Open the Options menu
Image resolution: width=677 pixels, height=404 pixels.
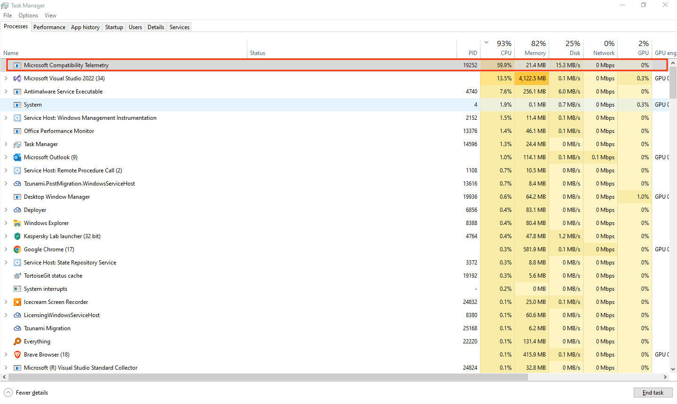[x=28, y=16]
